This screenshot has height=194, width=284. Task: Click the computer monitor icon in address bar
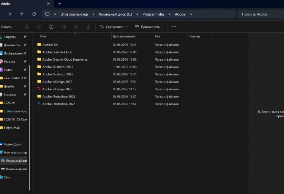47,14
